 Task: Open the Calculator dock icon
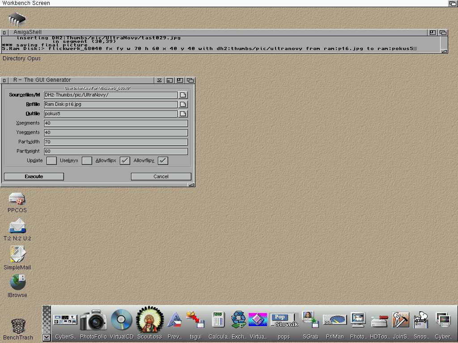pyautogui.click(x=219, y=321)
